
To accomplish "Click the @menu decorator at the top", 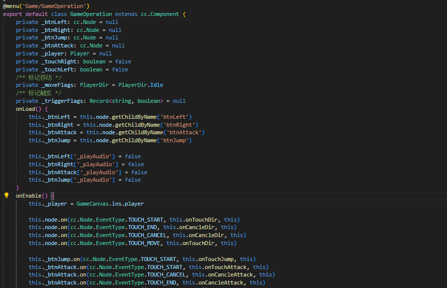I will [11, 6].
